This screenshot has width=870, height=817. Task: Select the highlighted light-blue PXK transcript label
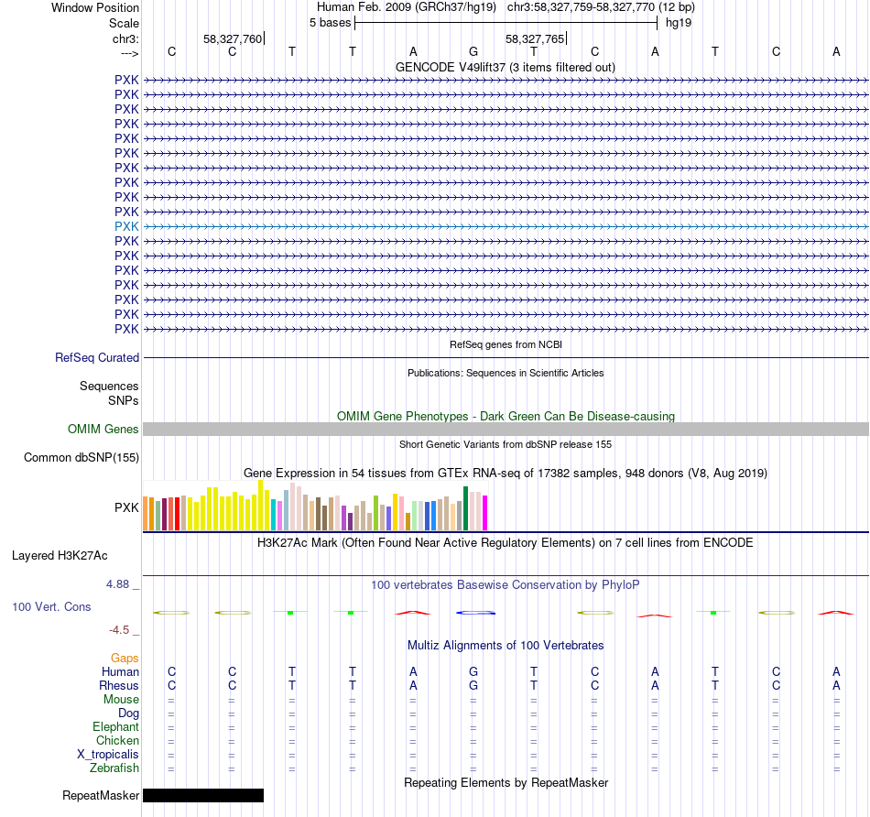126,226
